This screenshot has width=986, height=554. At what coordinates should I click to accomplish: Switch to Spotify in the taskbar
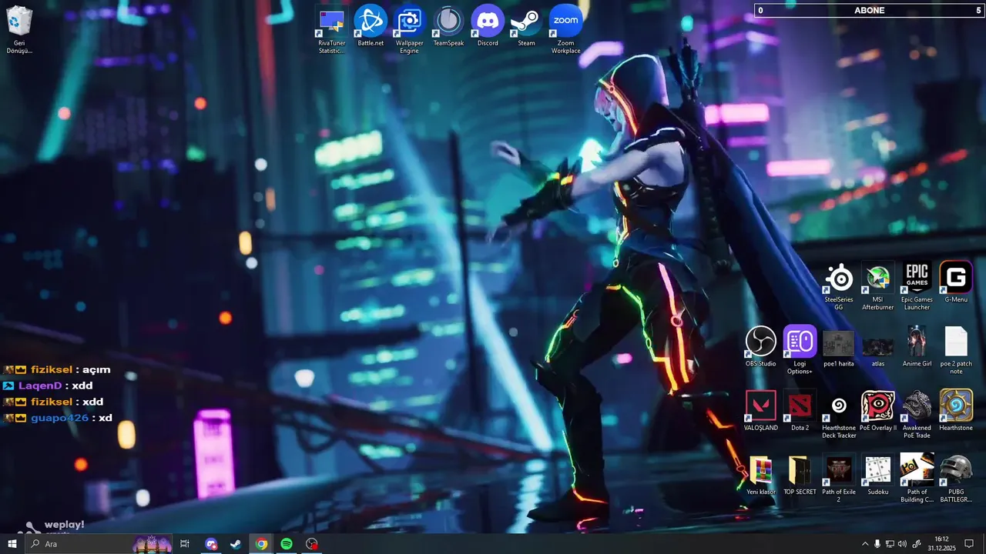click(x=287, y=544)
